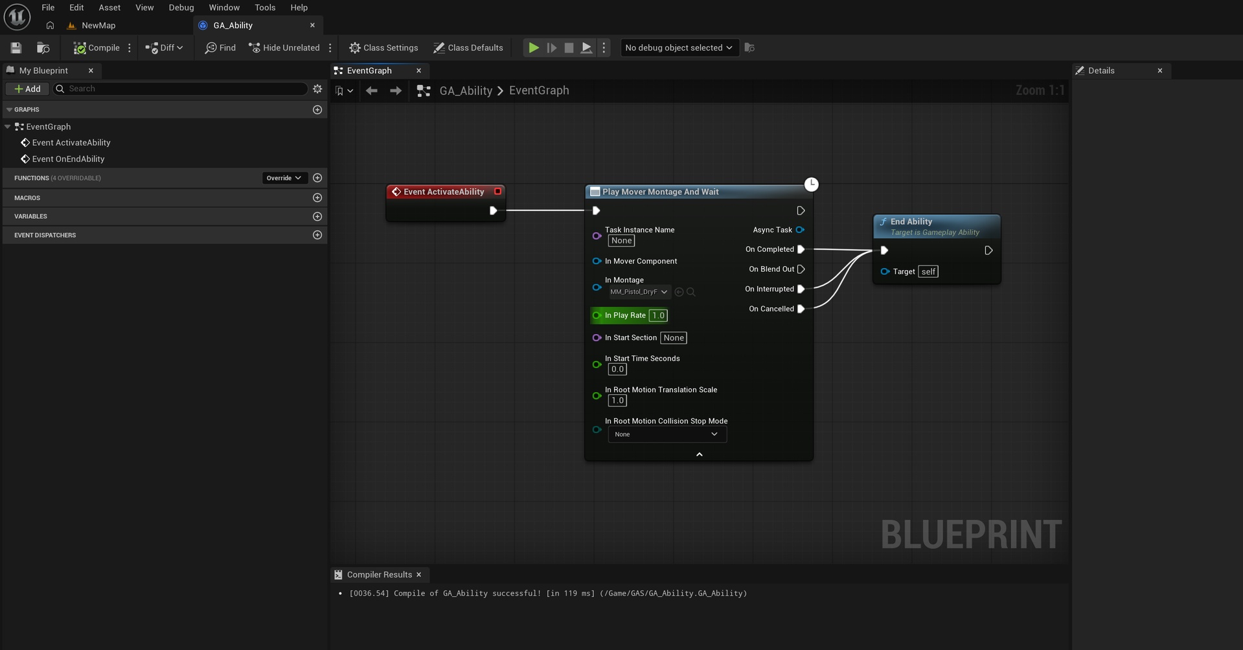Click the In Start Section None field
The height and width of the screenshot is (650, 1243).
pyautogui.click(x=674, y=338)
